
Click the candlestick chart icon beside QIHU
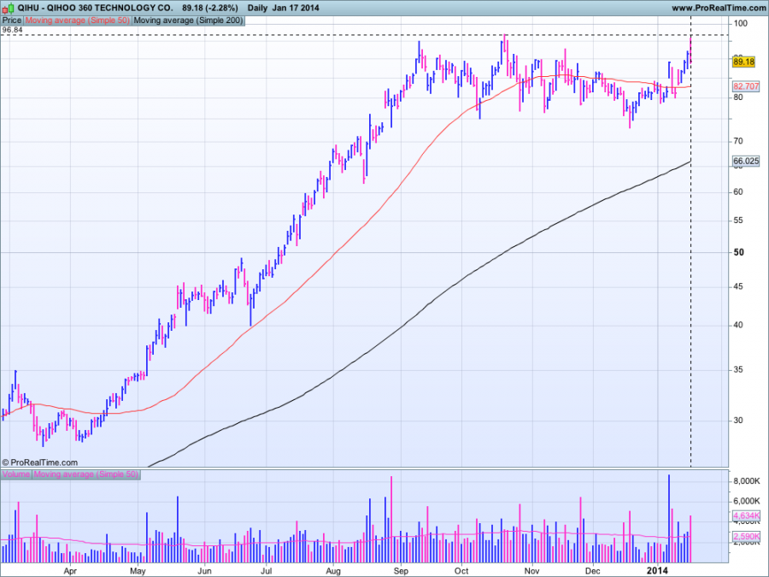[x=9, y=9]
